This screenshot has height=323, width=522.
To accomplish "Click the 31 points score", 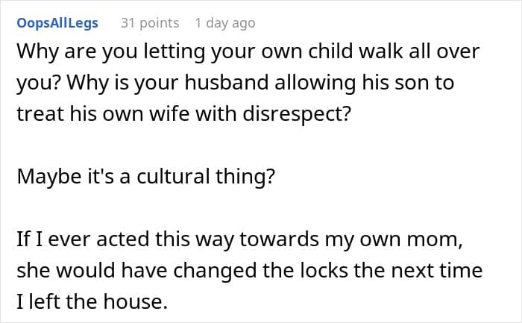I will pyautogui.click(x=149, y=23).
